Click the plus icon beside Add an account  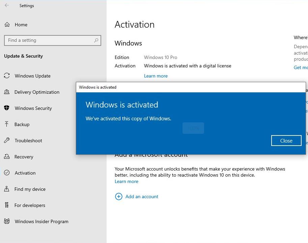coord(119,196)
